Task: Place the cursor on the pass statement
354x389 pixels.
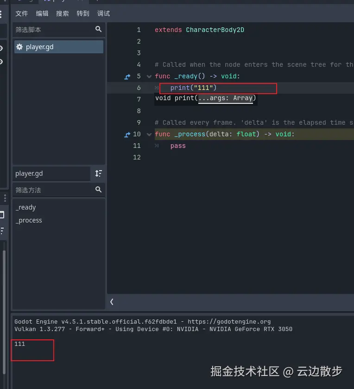Action: [178, 146]
